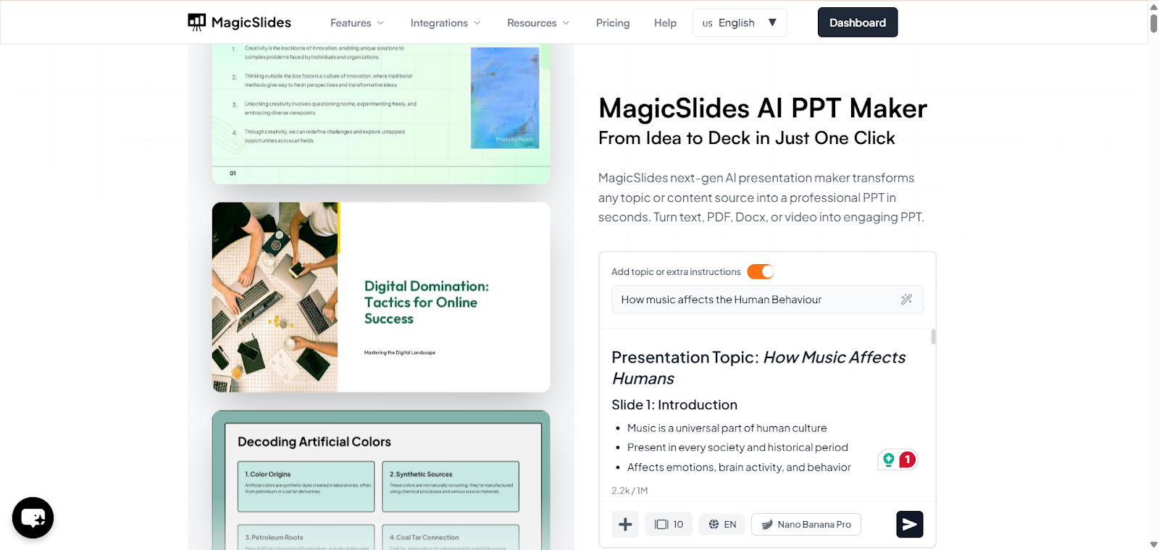Click the "Decoding Artificial Colors" slide heading

click(314, 441)
